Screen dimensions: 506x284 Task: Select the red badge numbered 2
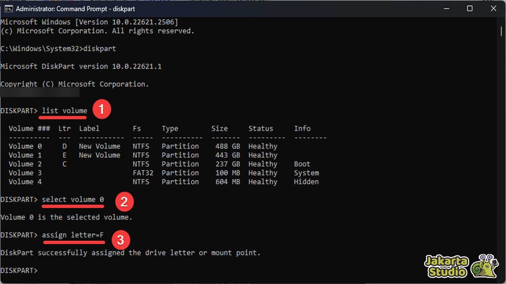pos(125,202)
